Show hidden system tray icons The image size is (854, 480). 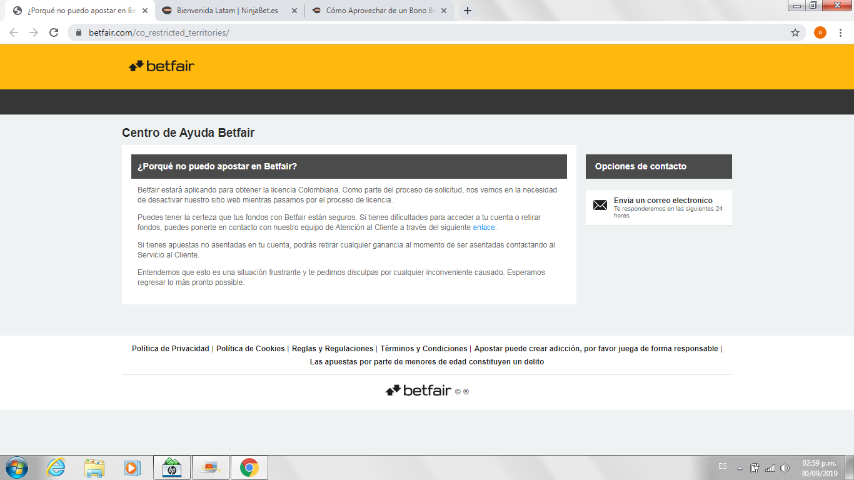pyautogui.click(x=740, y=467)
